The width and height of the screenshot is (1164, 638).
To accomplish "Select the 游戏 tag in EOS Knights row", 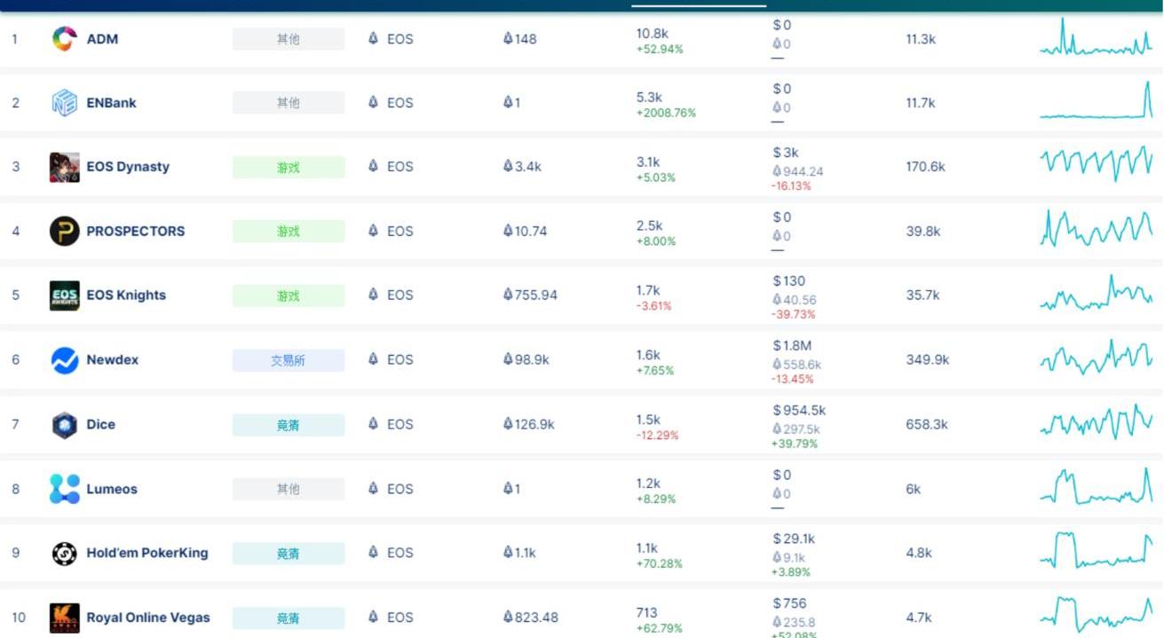I will [289, 295].
